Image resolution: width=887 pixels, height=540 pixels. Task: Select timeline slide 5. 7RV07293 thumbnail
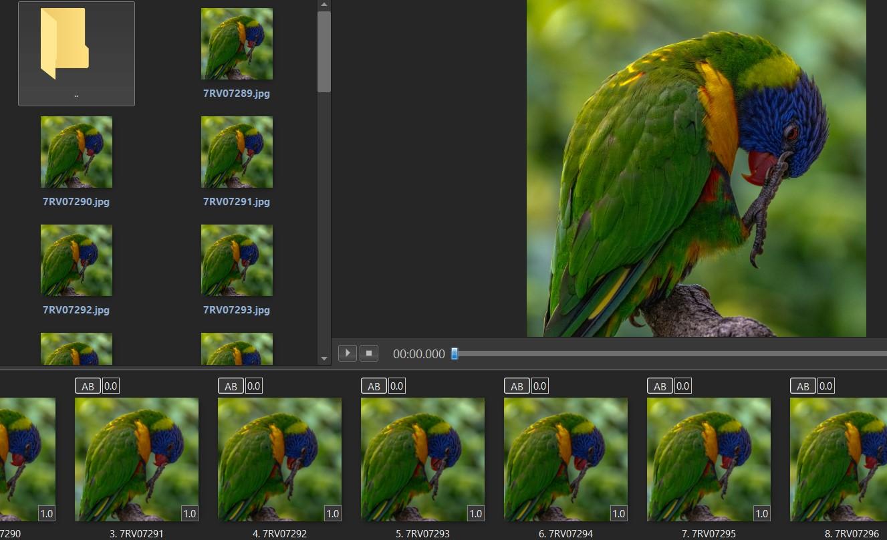422,459
